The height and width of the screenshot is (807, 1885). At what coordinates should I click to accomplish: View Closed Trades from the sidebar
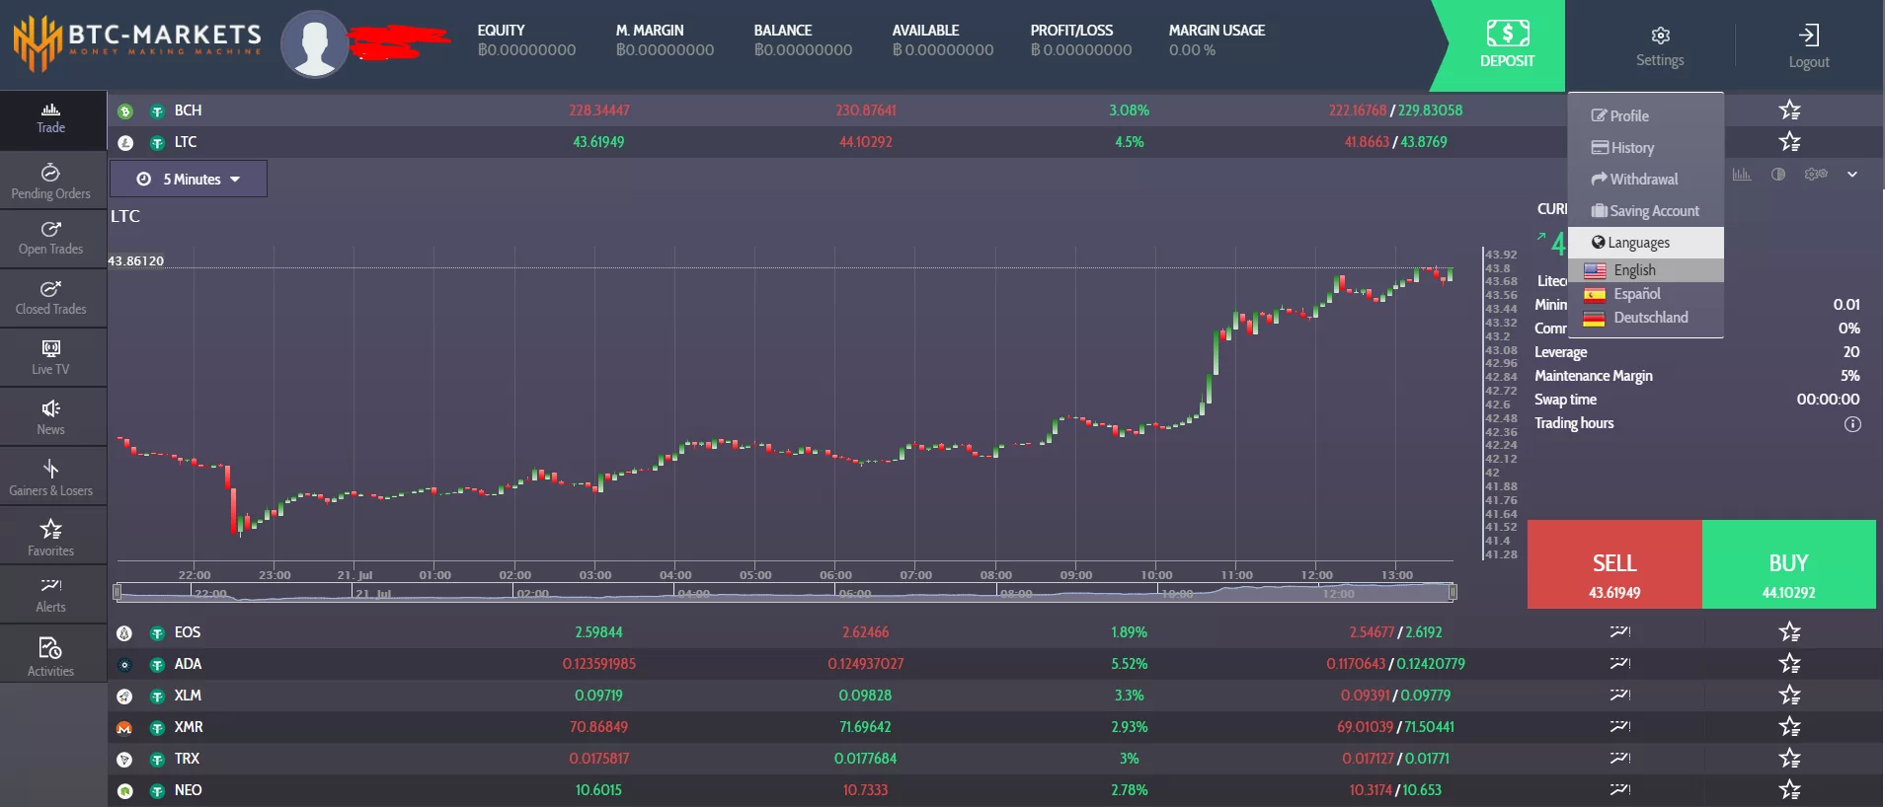tap(51, 297)
